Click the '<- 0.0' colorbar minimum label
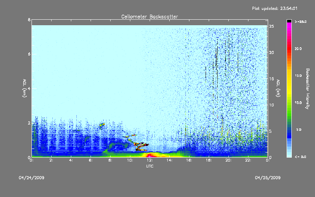 (x=300, y=157)
